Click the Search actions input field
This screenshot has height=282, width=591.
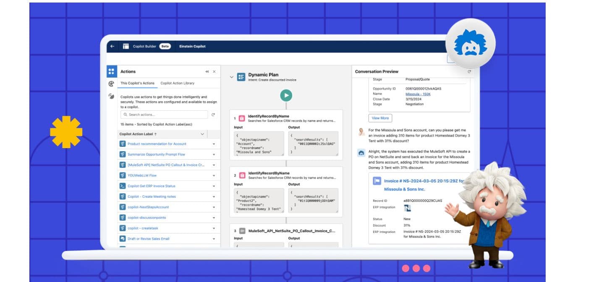164,115
